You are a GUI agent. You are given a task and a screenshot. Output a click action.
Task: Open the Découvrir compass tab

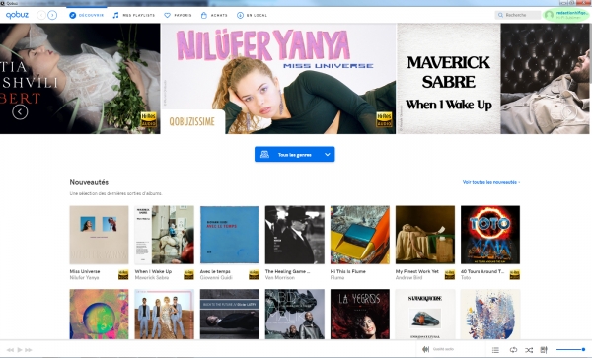(86, 15)
